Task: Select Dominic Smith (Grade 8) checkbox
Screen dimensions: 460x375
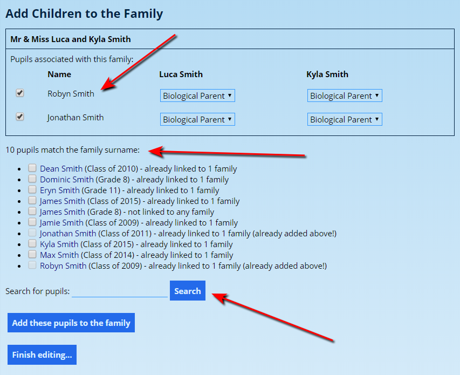Action: 33,179
